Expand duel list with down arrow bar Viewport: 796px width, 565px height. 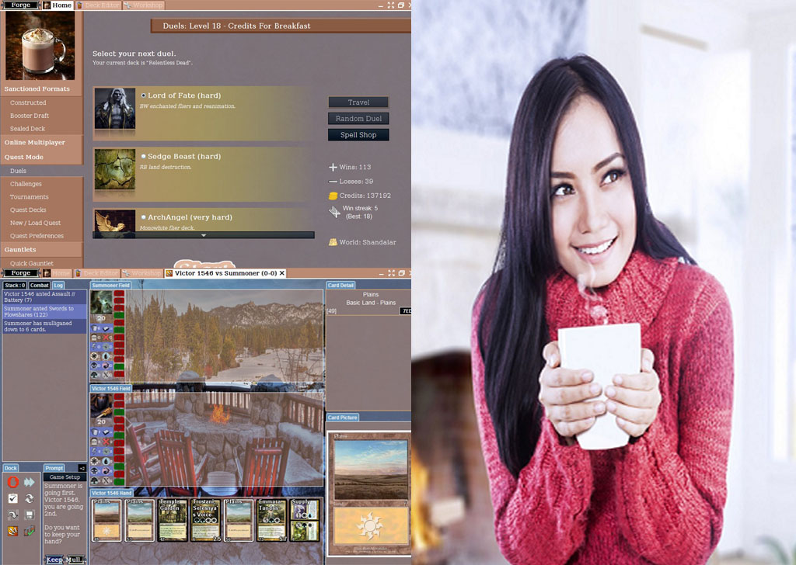[204, 234]
